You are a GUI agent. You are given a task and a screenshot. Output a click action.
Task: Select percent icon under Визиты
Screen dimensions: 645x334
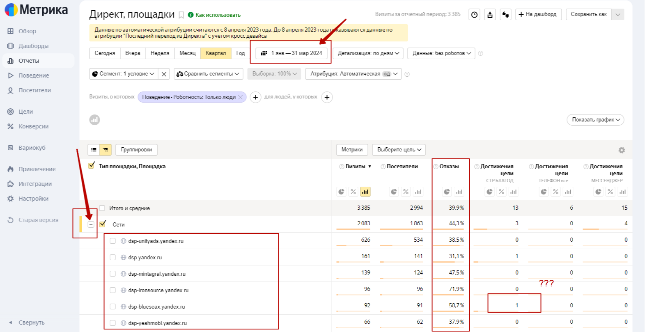coord(353,192)
